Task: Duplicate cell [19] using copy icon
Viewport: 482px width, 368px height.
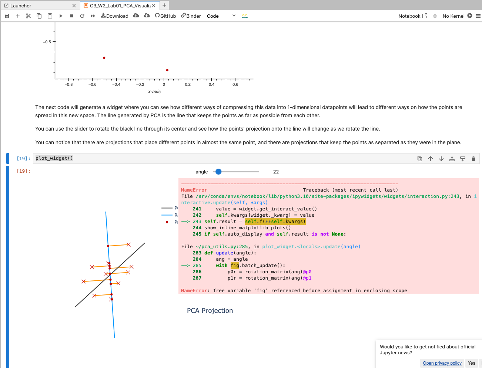Action: [420, 159]
